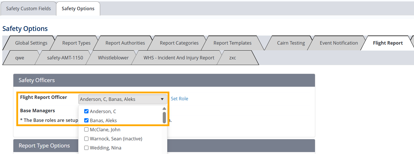
Task: Open the Safety Custom Fields tab
Action: (x=28, y=9)
